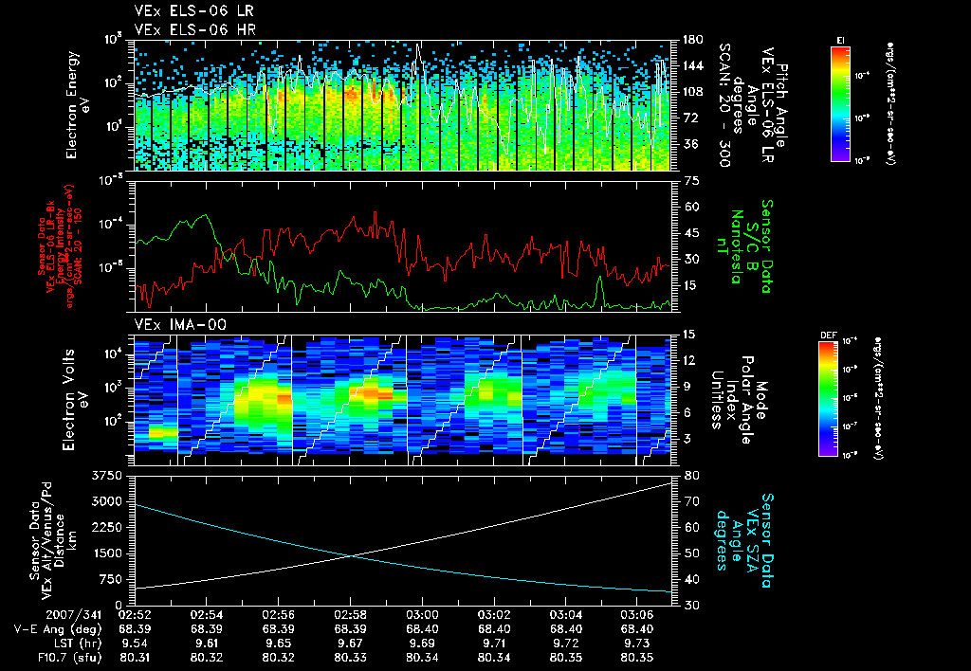Click the 1500 altitude axis tick
Viewport: 971px width, 671px height.
click(x=106, y=553)
